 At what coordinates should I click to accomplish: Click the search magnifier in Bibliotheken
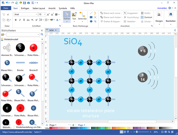(42, 34)
